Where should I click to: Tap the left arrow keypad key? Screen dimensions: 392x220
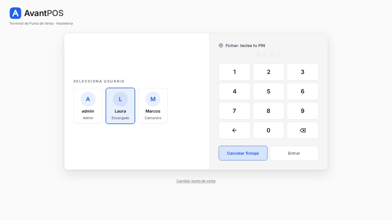pos(234,130)
